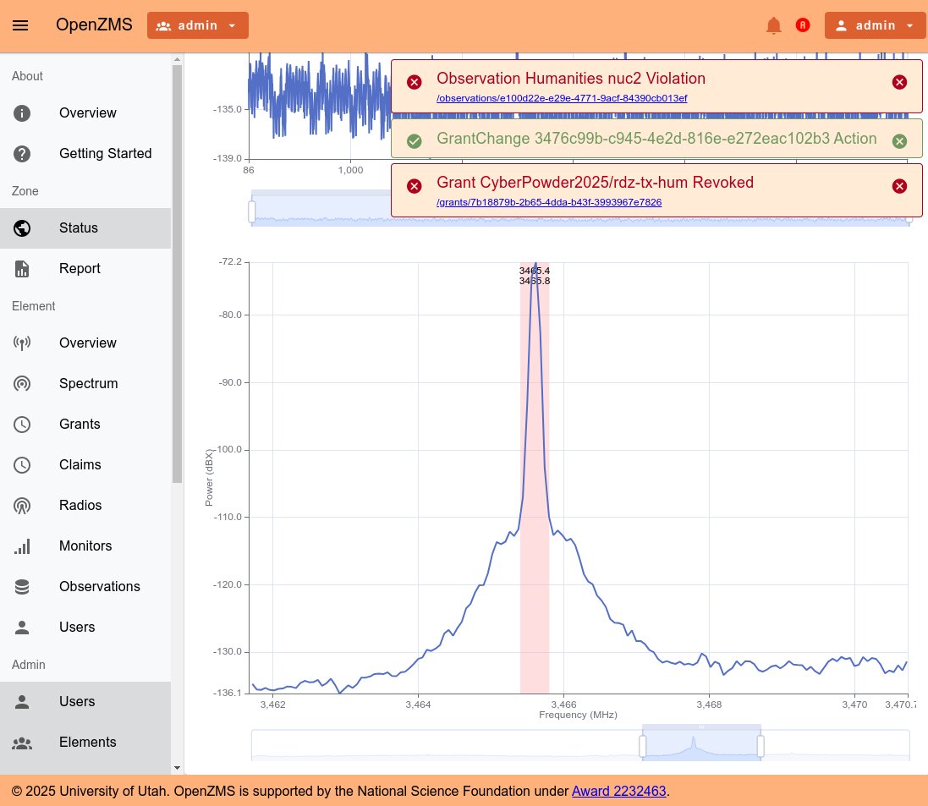The height and width of the screenshot is (806, 928).
Task: Open the observations e100d22e link
Action: [562, 98]
